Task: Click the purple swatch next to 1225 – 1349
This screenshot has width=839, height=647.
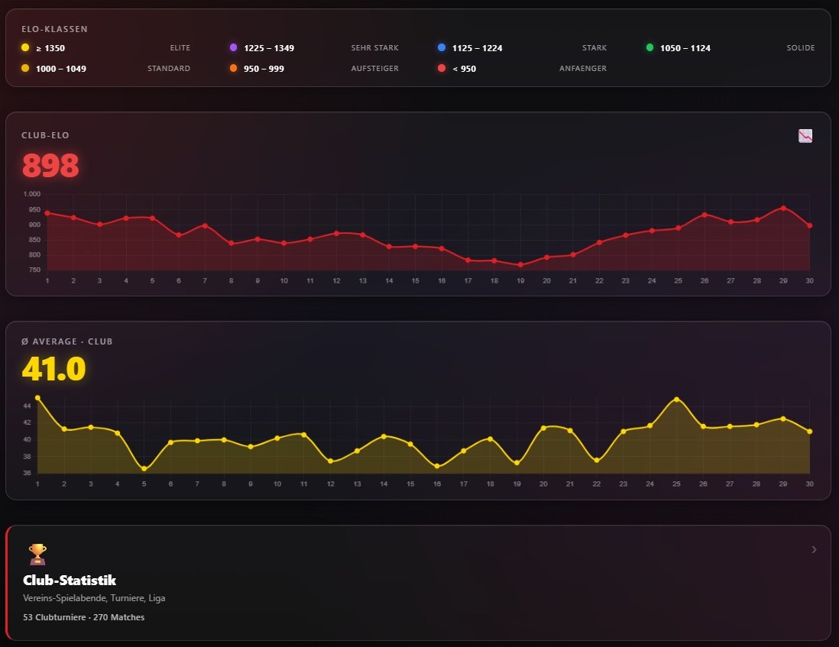Action: pyautogui.click(x=233, y=47)
